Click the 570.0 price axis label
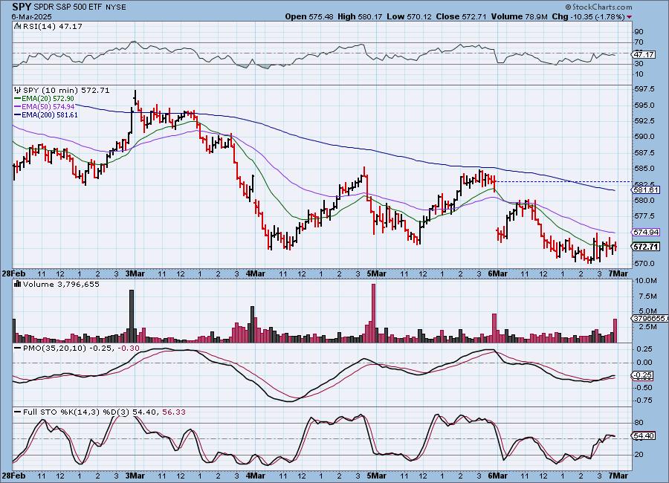Screen dimensions: 669x483 [644, 263]
